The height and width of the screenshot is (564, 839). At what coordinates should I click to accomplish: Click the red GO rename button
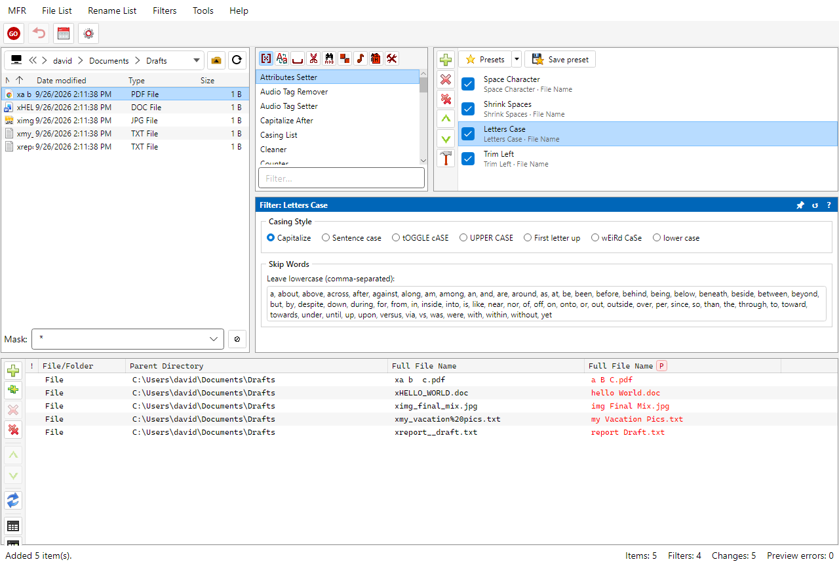(x=14, y=33)
